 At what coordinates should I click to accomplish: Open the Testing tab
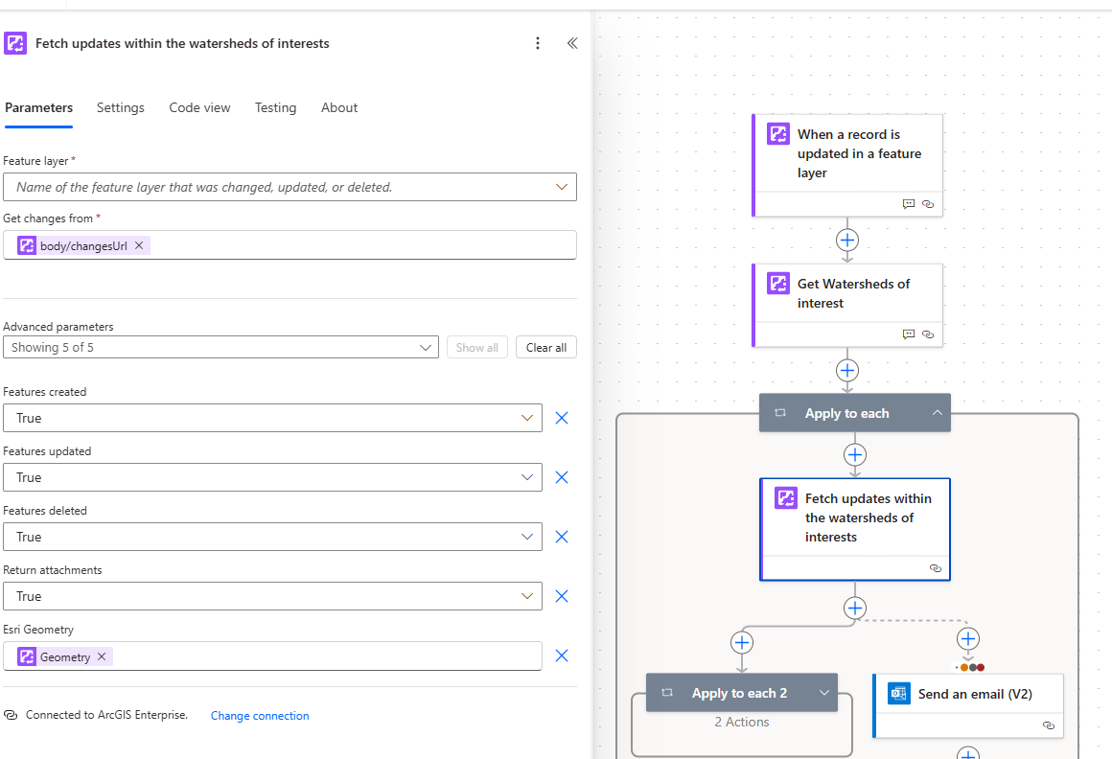click(x=275, y=107)
